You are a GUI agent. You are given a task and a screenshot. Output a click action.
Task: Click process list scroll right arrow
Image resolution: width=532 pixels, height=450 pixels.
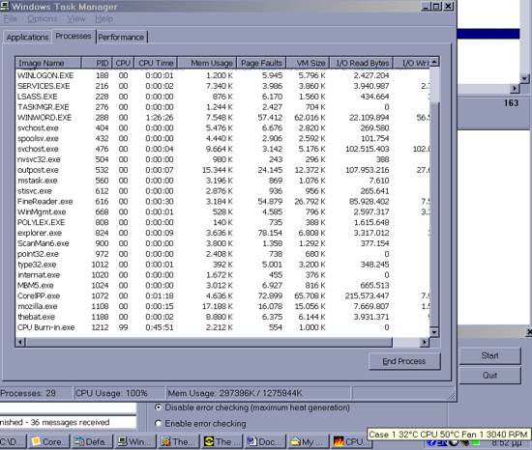(x=424, y=342)
